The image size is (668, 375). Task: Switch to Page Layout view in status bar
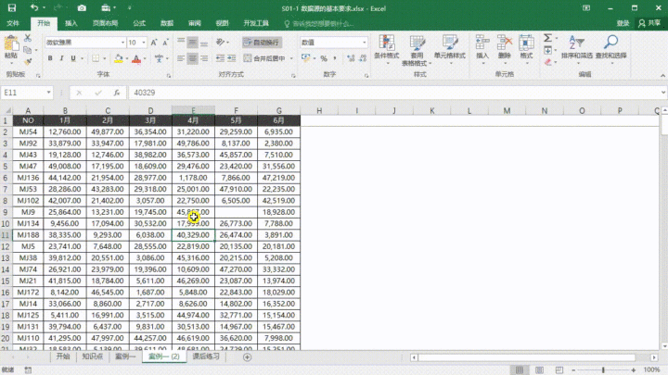(539, 369)
